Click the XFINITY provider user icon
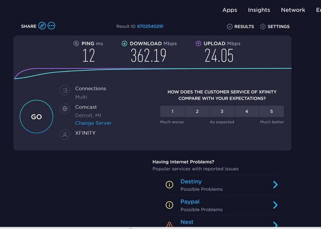This screenshot has width=321, height=229. [x=65, y=135]
